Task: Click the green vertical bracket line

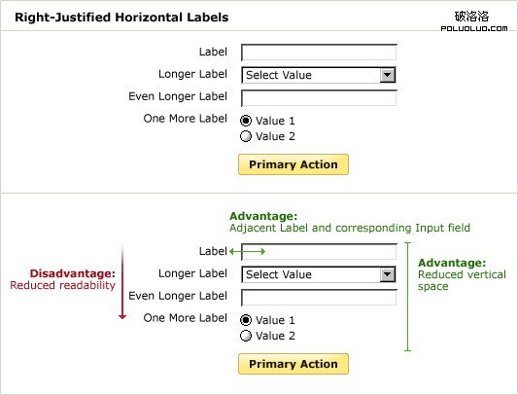Action: click(408, 297)
